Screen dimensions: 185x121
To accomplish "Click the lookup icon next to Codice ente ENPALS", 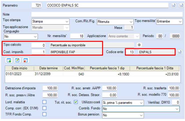I will pos(179,52).
